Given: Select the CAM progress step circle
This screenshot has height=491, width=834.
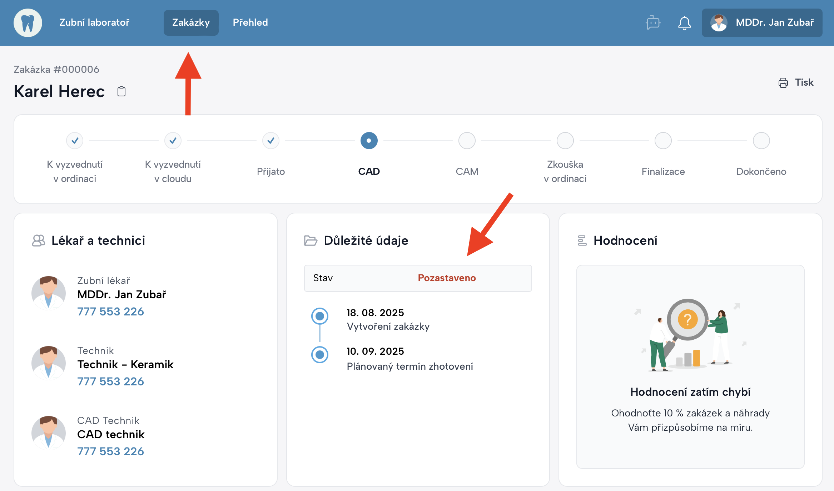Looking at the screenshot, I should (467, 141).
